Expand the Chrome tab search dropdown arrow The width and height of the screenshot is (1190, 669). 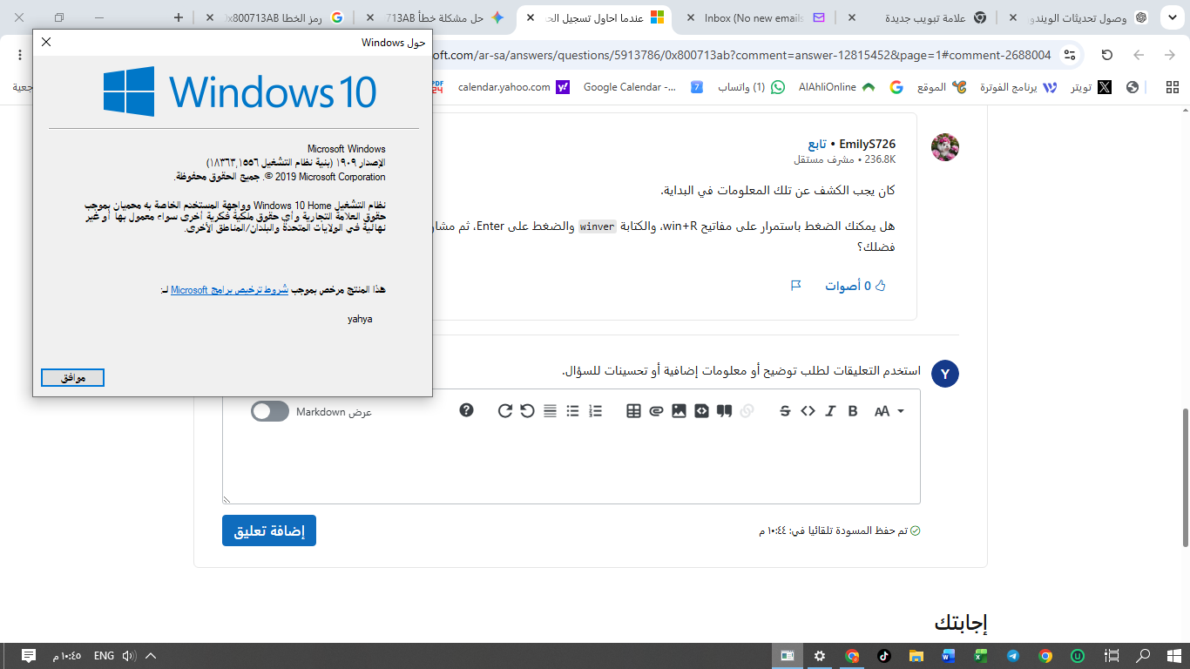pos(1172,17)
